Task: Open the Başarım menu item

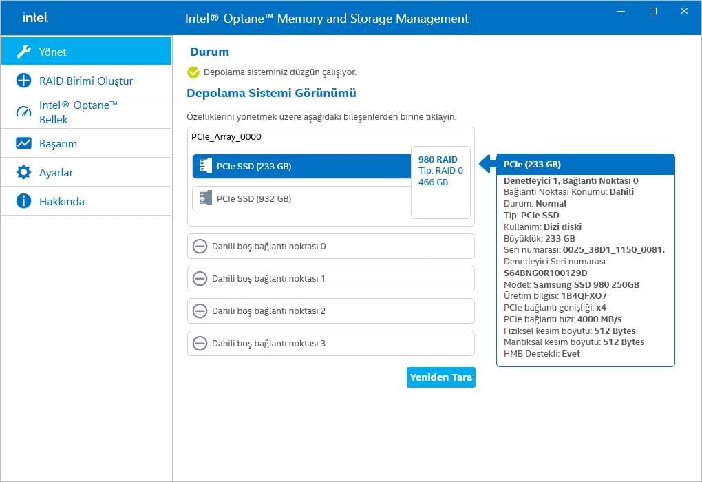Action: click(58, 144)
